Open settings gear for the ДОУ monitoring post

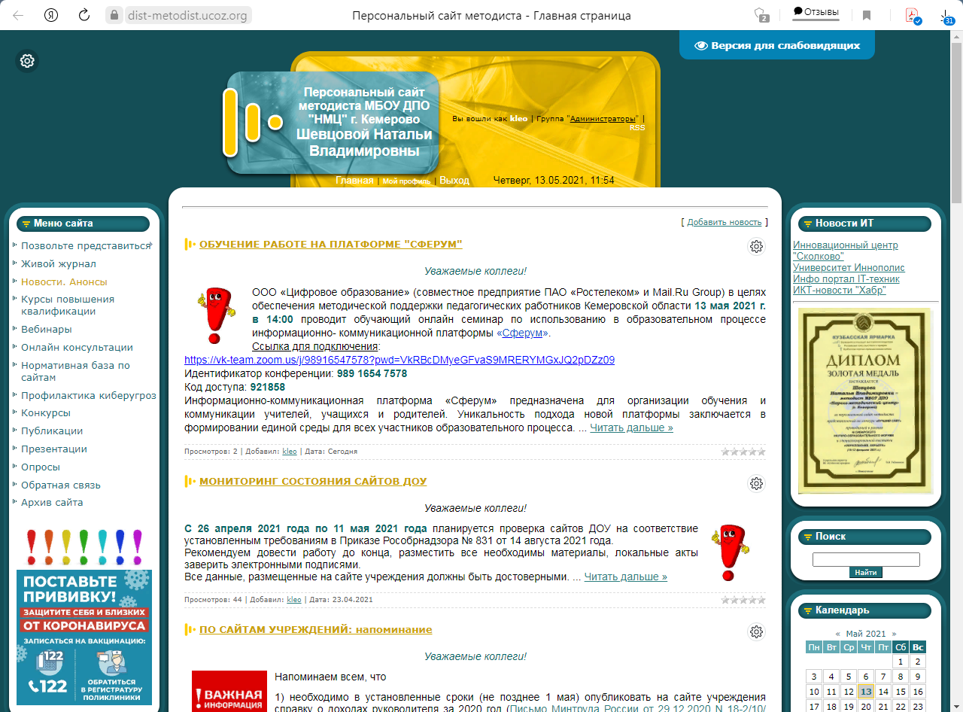[756, 483]
